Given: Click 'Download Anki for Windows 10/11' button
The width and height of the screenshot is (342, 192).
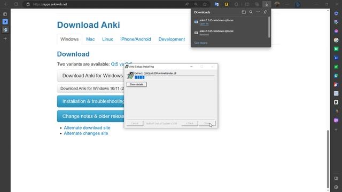Looking at the screenshot, I should coord(90,89).
